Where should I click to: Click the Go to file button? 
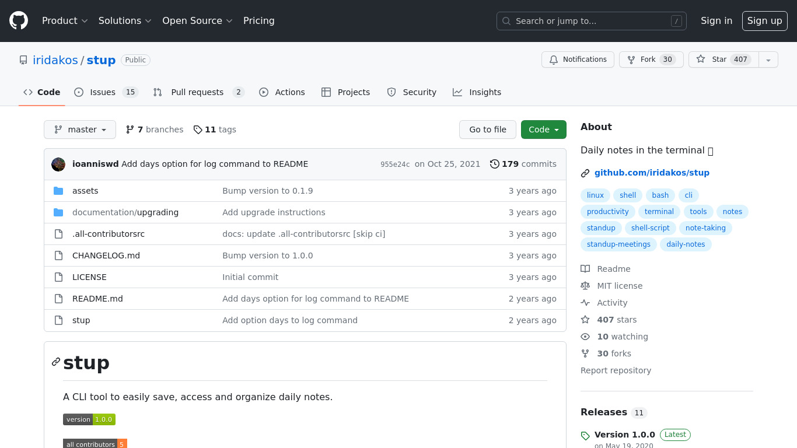[488, 129]
